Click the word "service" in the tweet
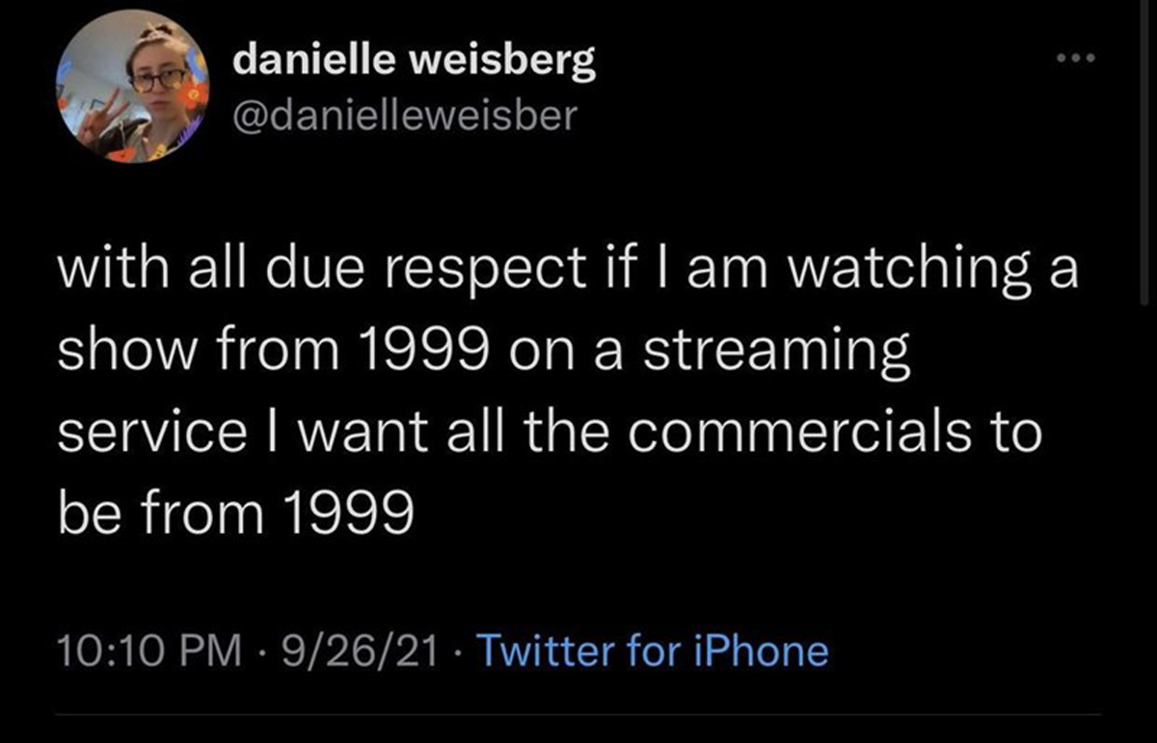The height and width of the screenshot is (743, 1157). coord(151,433)
